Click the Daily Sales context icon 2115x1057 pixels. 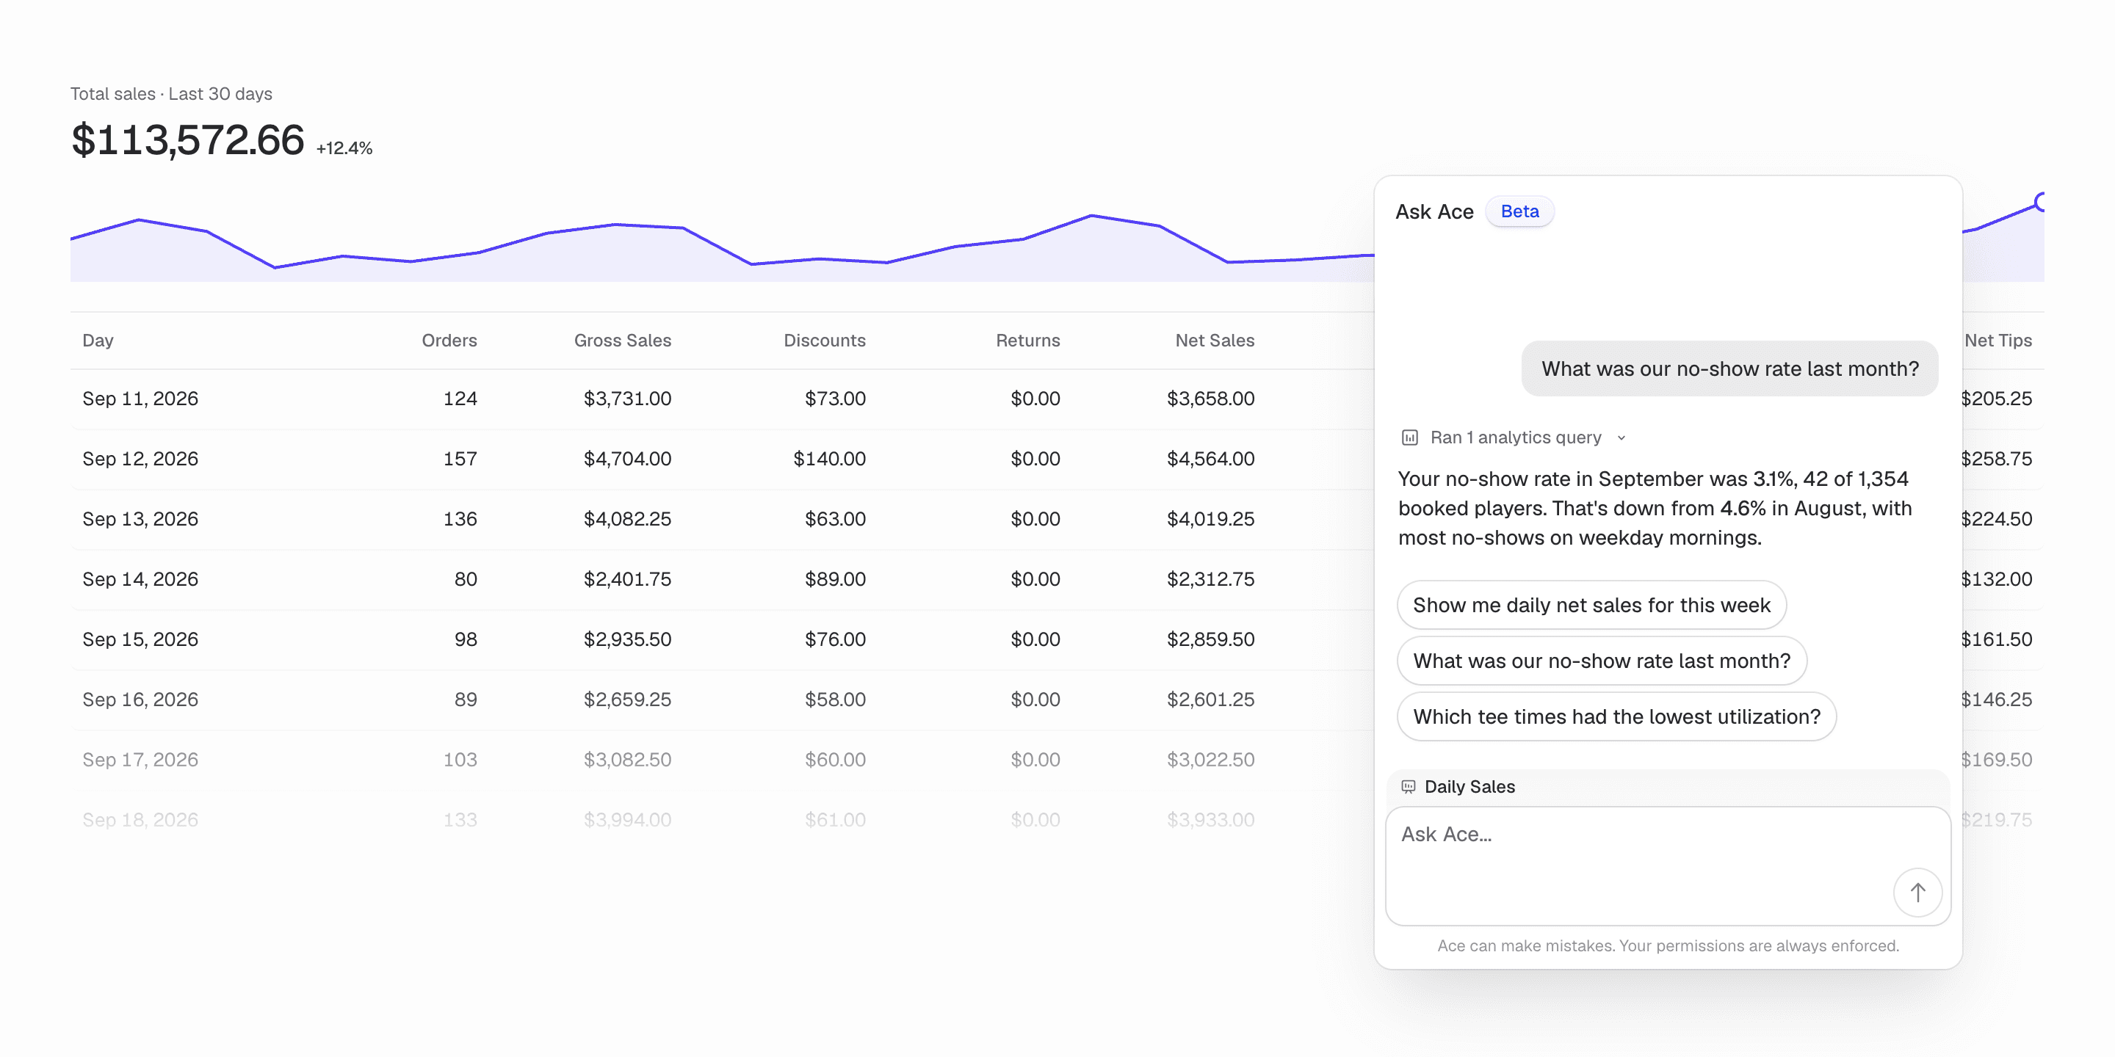click(1408, 786)
